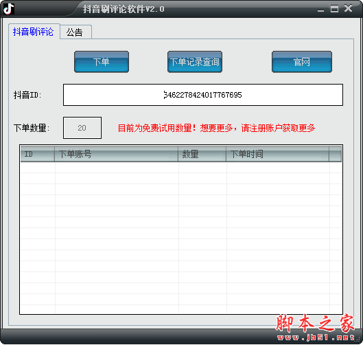Click the 下单 button
The image size is (363, 345).
click(x=102, y=62)
